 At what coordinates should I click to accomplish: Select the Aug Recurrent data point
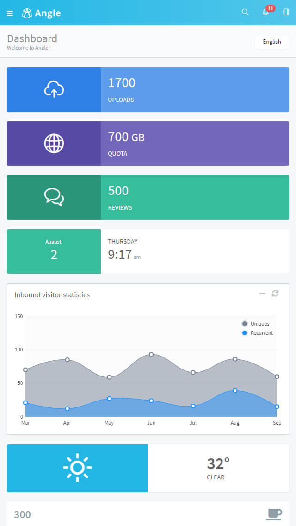coord(235,390)
